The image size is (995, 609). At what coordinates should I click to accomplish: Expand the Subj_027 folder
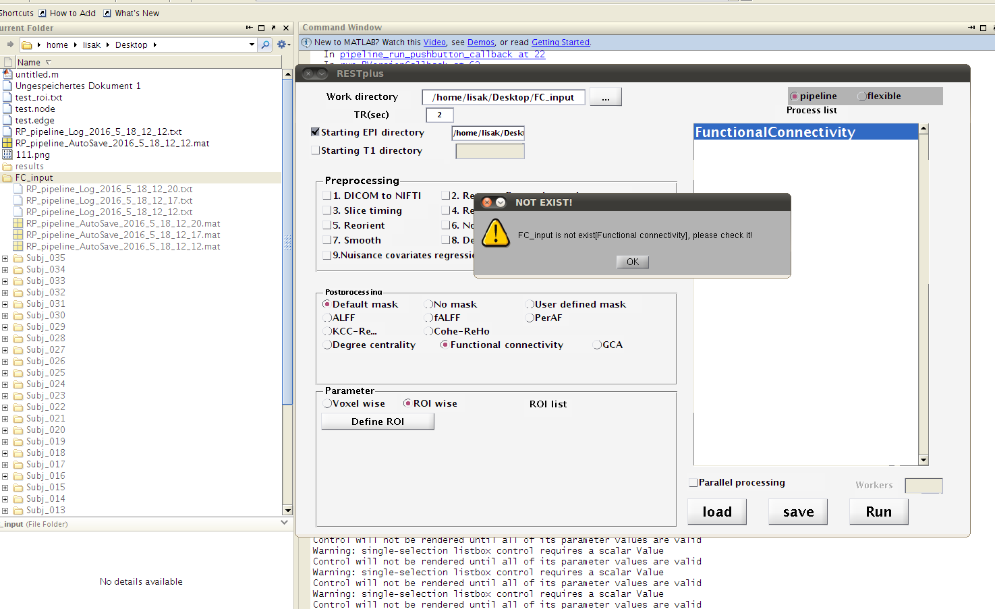click(x=5, y=350)
